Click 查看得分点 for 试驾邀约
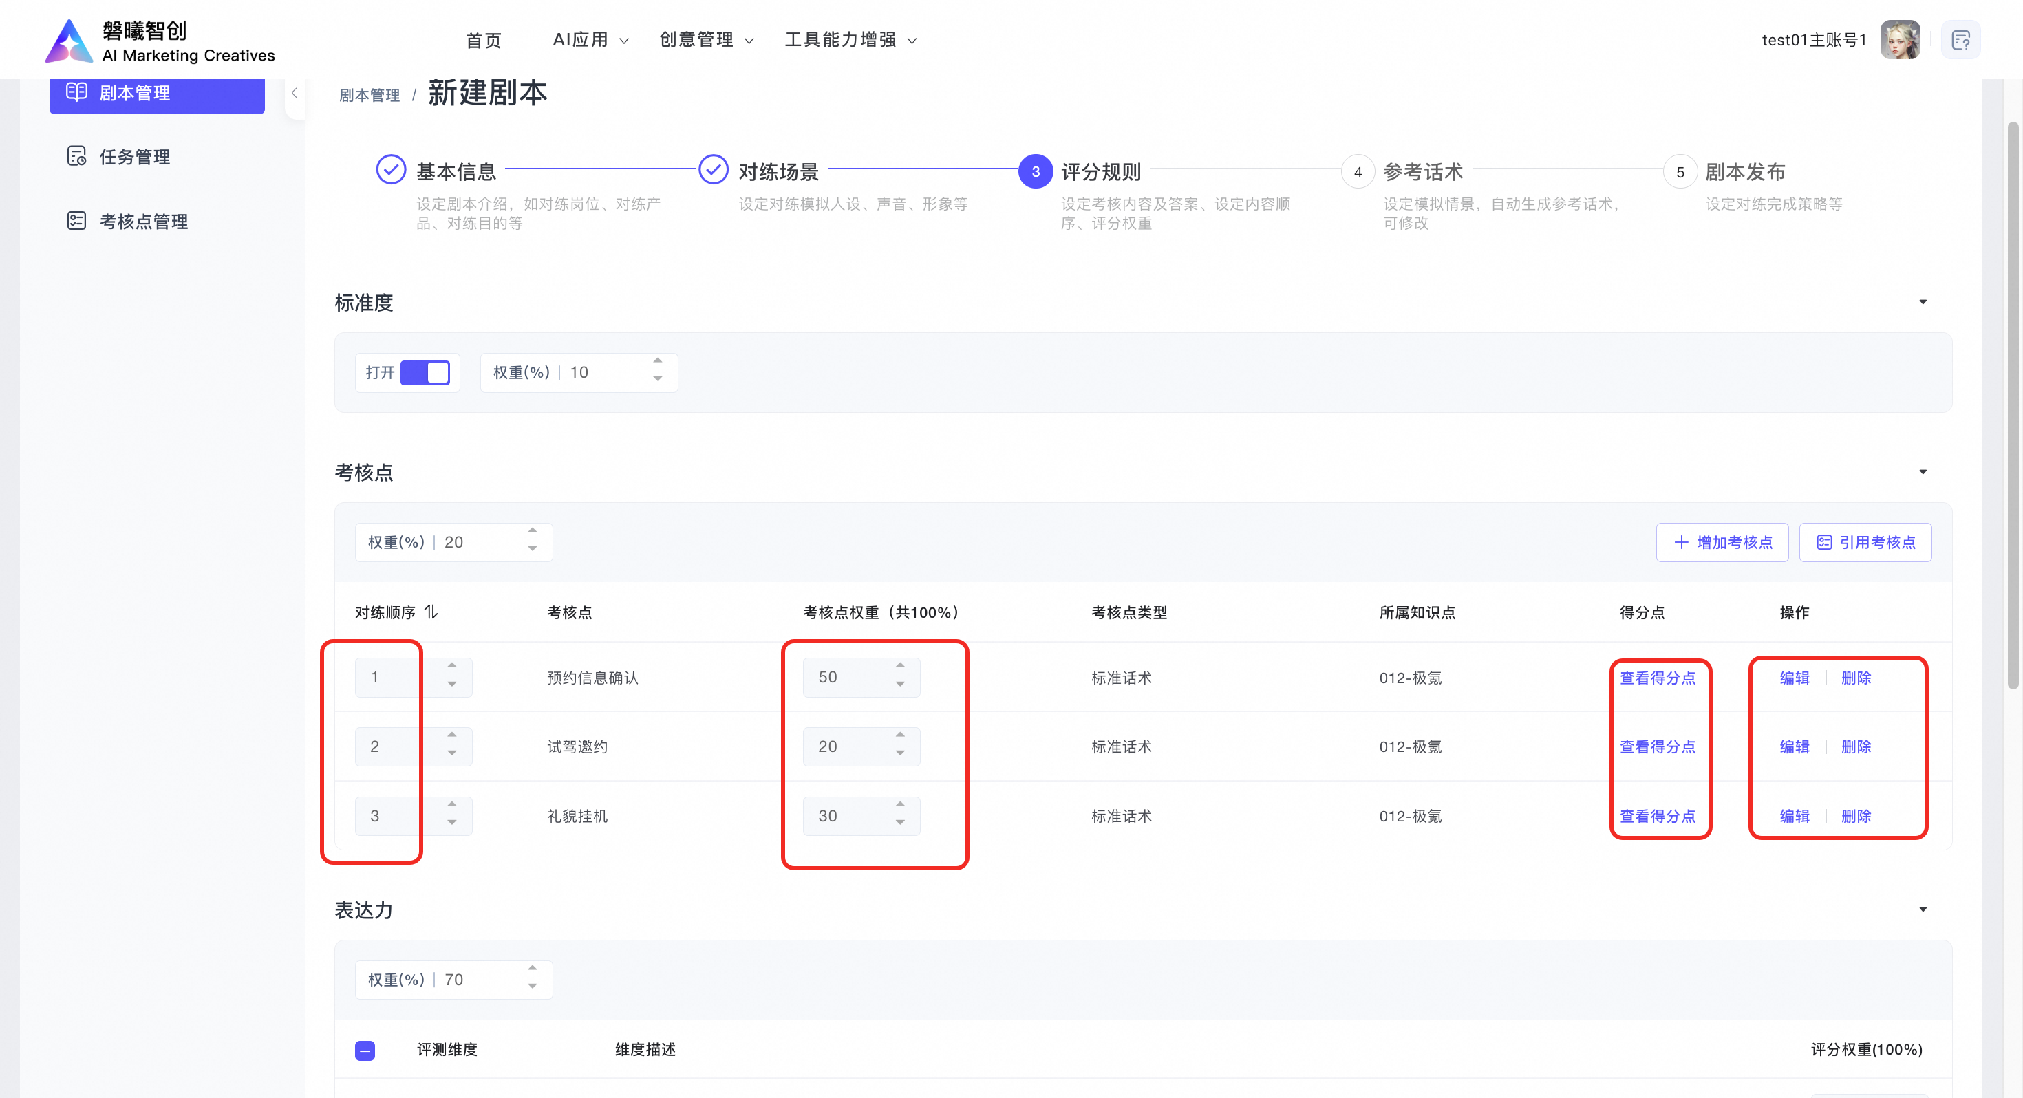2023x1098 pixels. point(1657,747)
